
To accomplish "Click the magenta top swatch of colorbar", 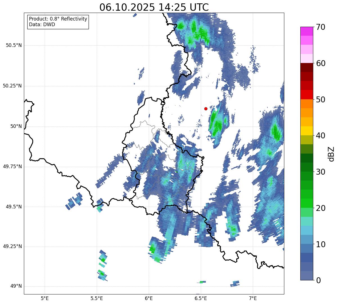I will click(x=307, y=31).
